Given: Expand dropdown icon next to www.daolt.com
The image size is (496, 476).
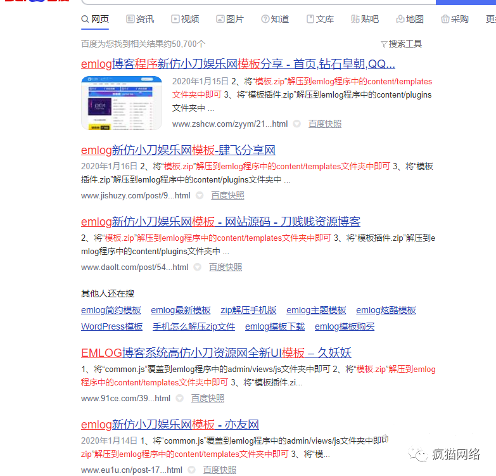Looking at the screenshot, I should coord(198,267).
